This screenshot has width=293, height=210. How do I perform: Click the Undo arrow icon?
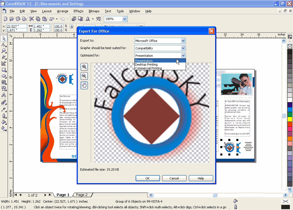coord(52,19)
